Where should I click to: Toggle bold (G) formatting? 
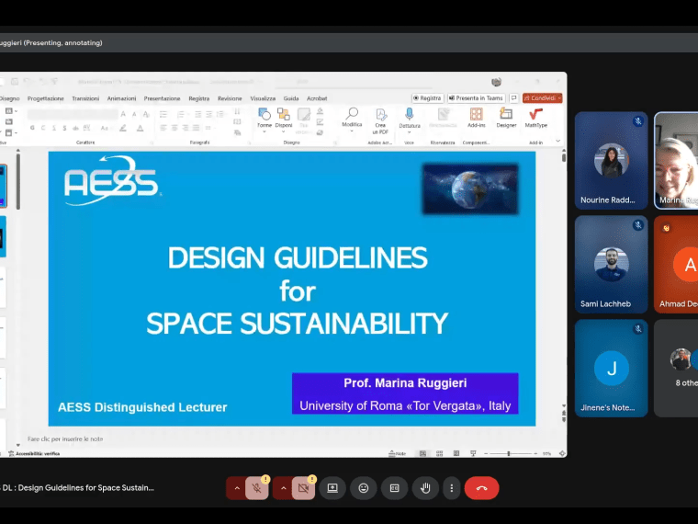[x=32, y=128]
